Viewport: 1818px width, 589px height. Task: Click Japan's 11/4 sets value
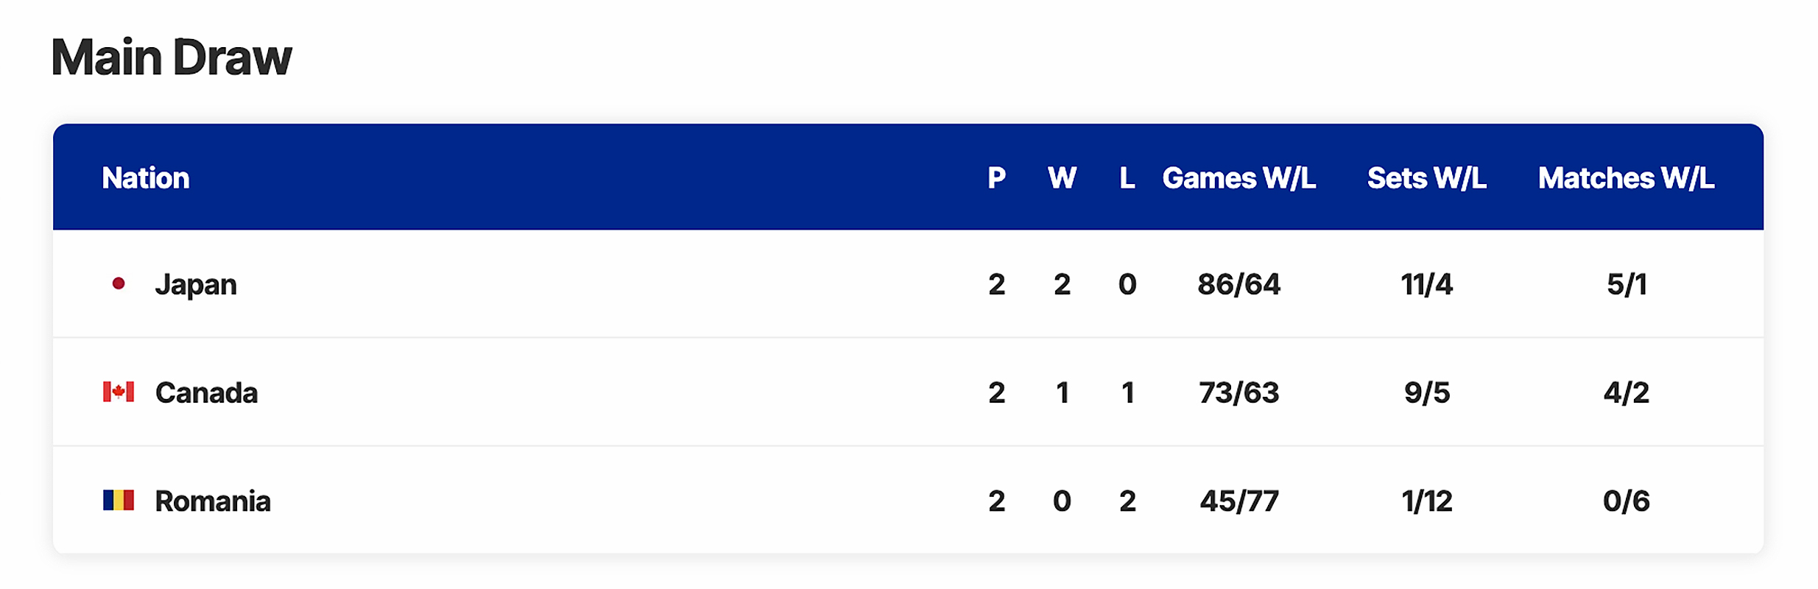[1426, 284]
